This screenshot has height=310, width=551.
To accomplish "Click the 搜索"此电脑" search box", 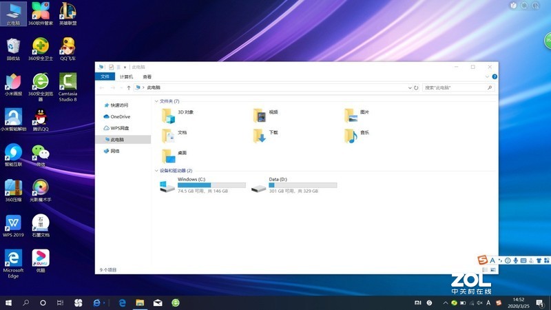I will coord(455,88).
